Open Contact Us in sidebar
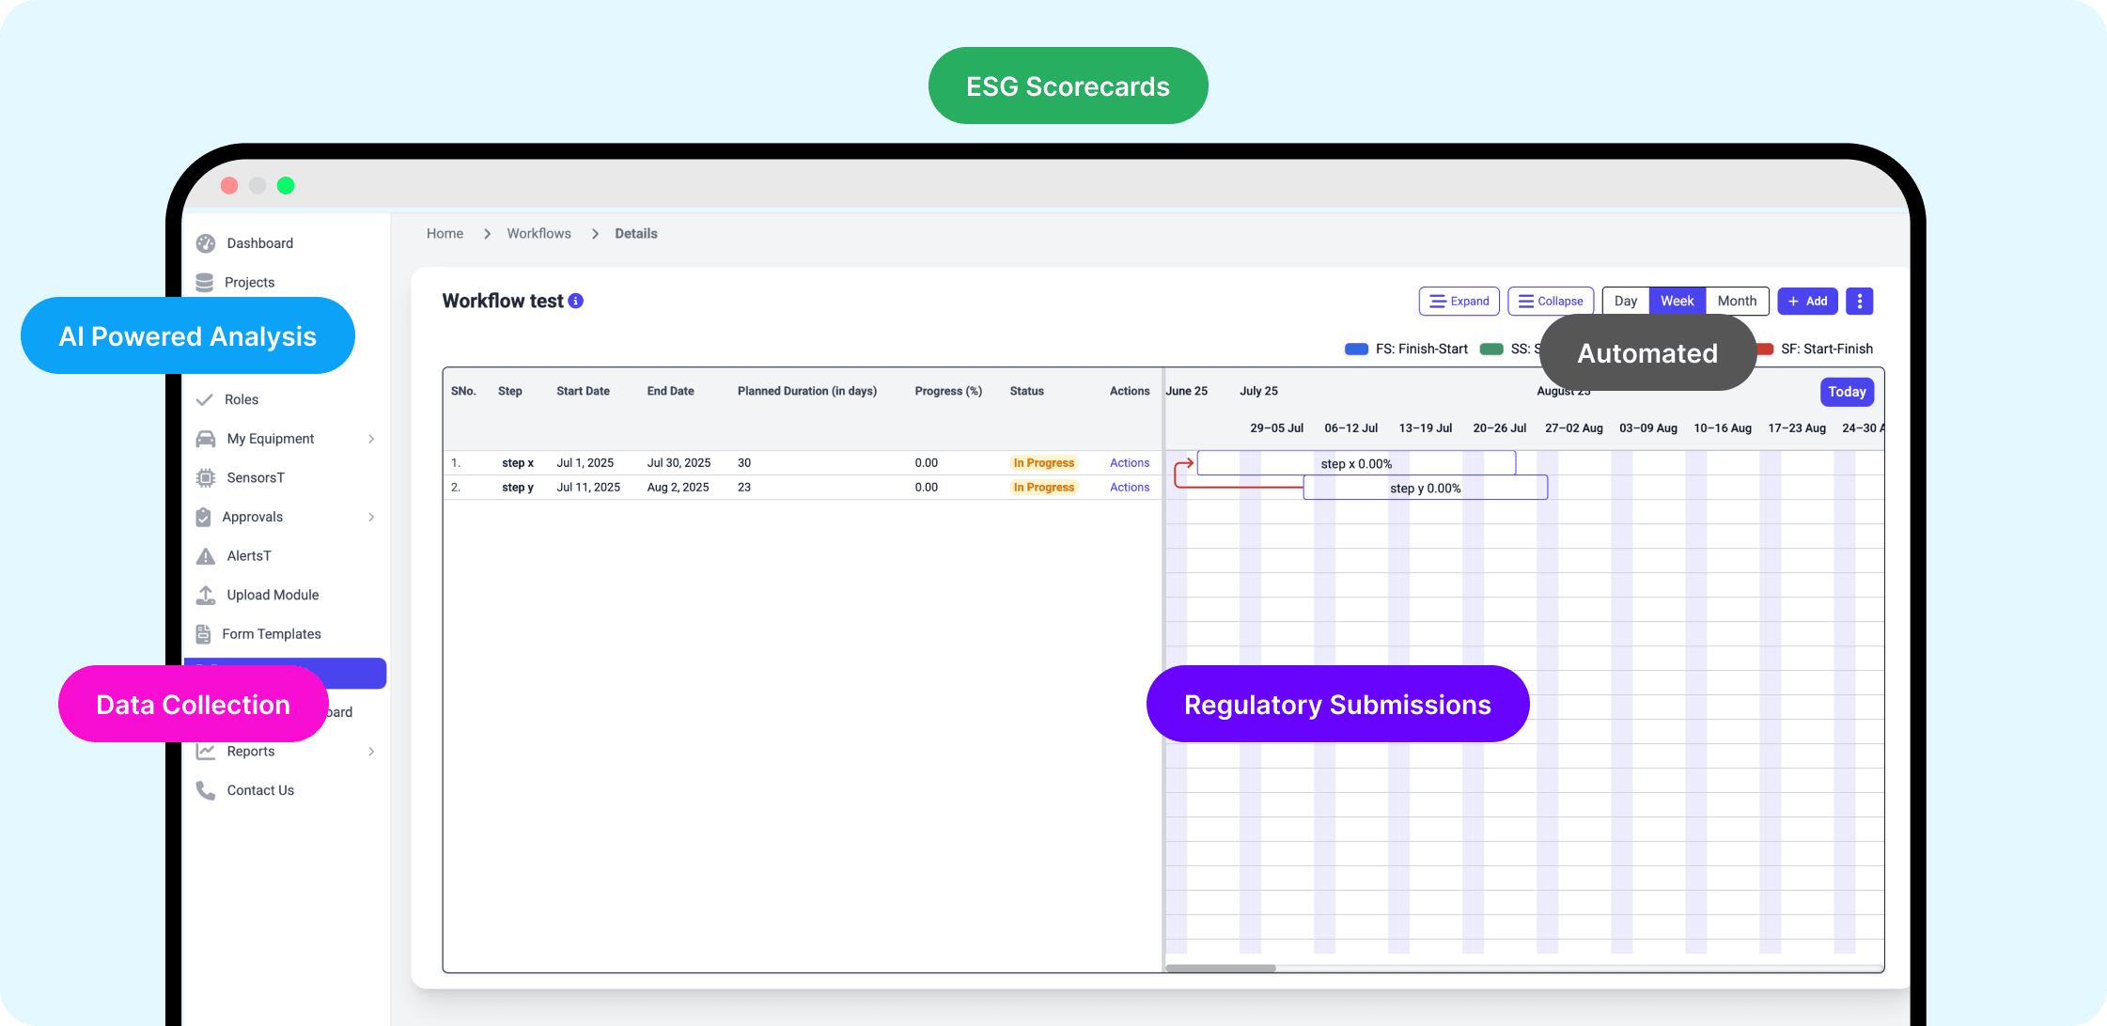This screenshot has height=1026, width=2107. [260, 790]
